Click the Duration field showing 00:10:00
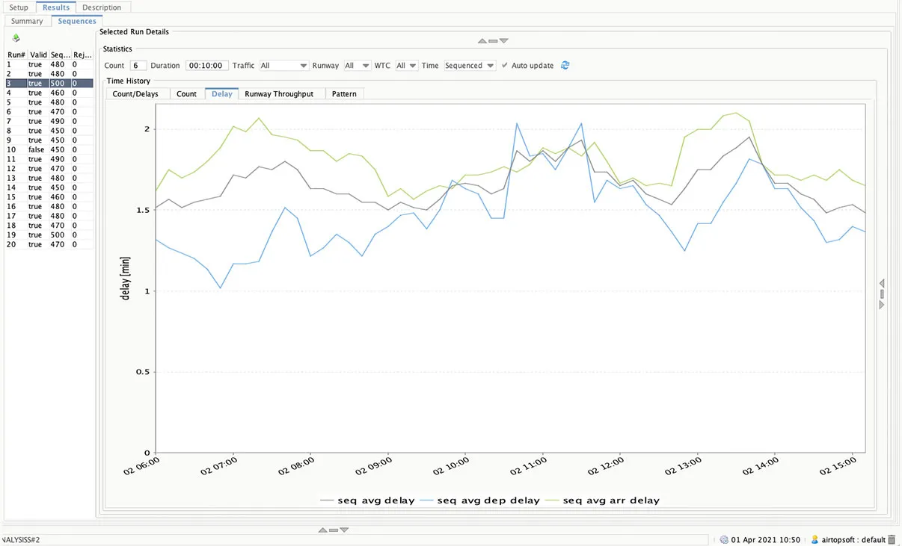Screen dimensions: 902x546 (206, 66)
